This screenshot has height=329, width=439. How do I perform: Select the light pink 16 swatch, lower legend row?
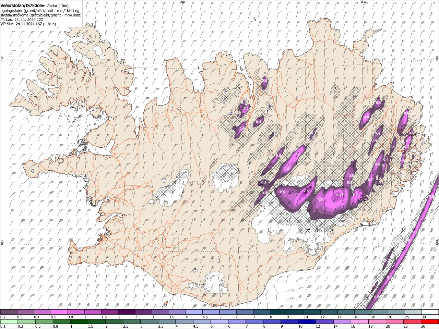tap(360, 321)
